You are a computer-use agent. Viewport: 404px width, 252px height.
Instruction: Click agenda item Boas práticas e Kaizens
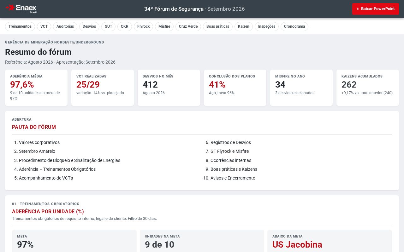(x=234, y=169)
